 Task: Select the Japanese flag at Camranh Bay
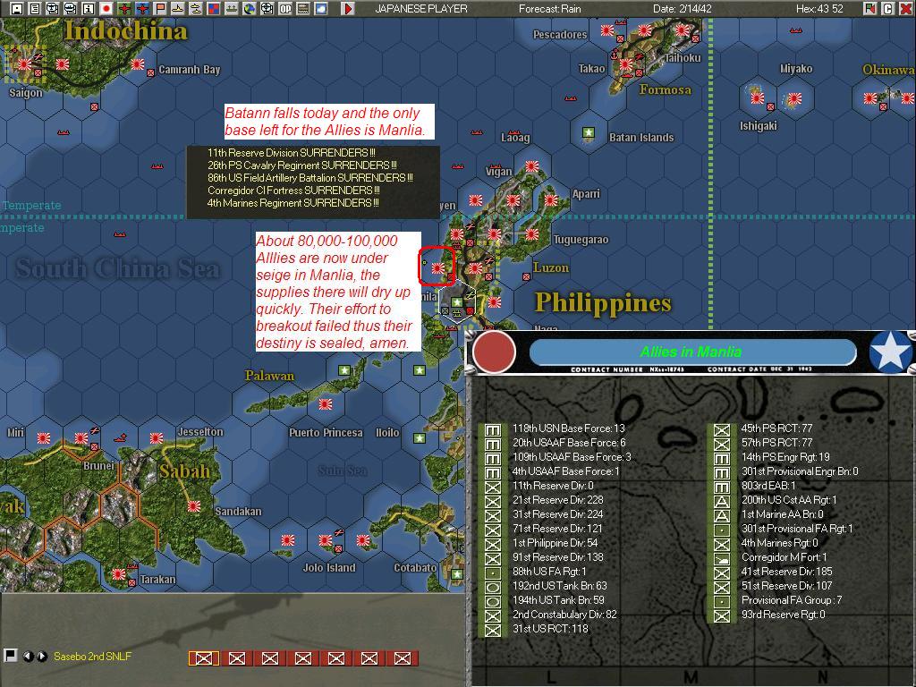[x=137, y=64]
